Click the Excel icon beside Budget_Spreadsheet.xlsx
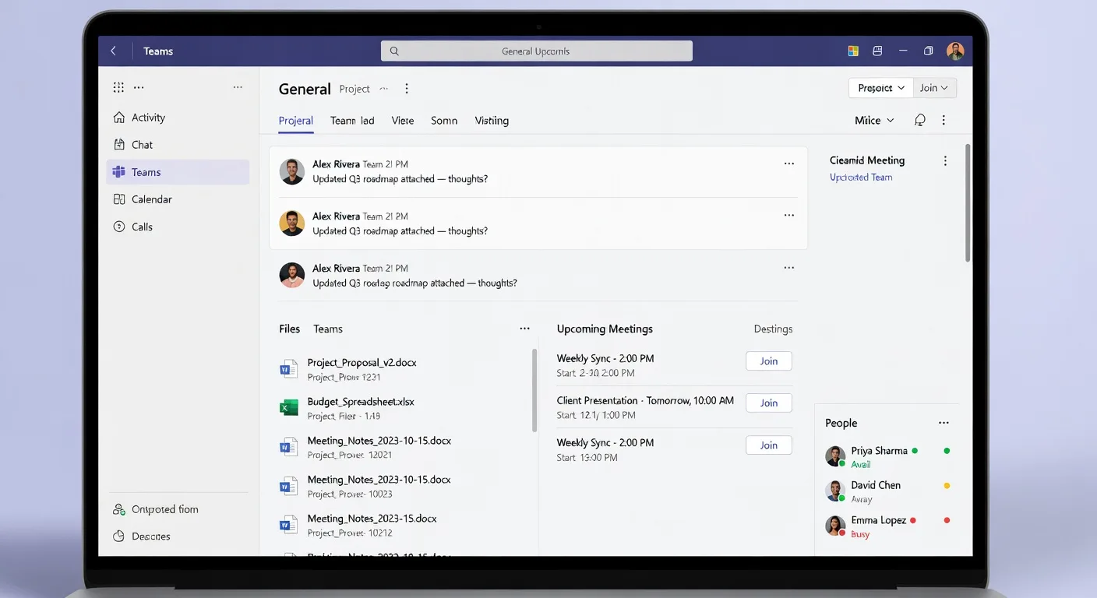 pos(288,407)
